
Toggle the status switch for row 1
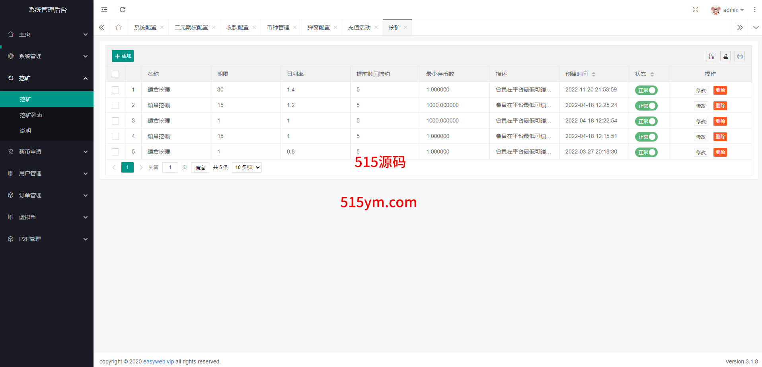point(646,90)
